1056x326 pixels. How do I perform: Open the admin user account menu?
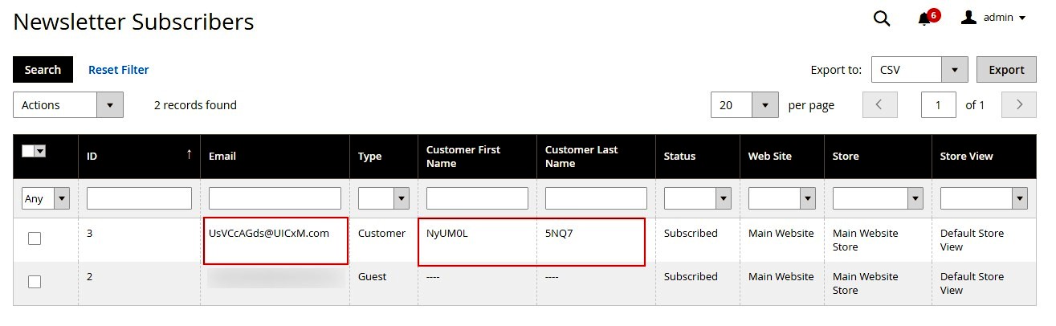click(x=994, y=18)
